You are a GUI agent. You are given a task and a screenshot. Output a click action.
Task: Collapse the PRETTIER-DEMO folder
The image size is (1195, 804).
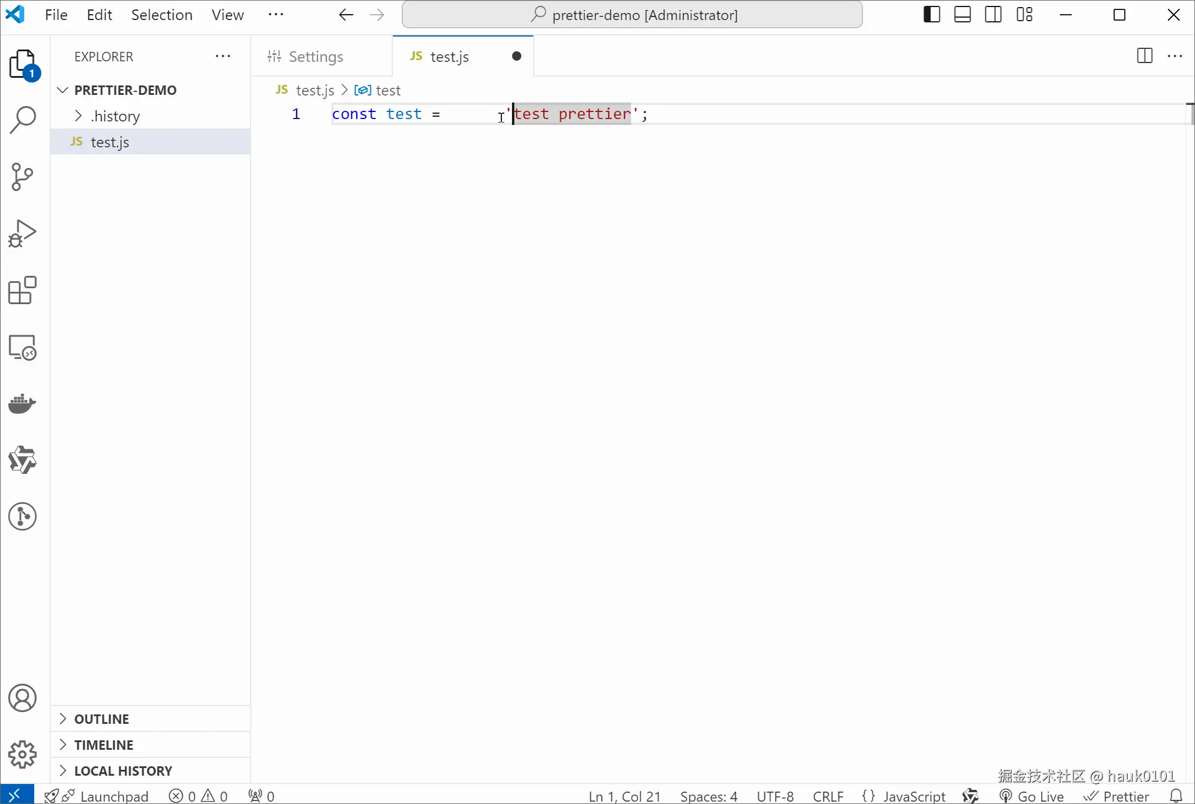(x=62, y=90)
